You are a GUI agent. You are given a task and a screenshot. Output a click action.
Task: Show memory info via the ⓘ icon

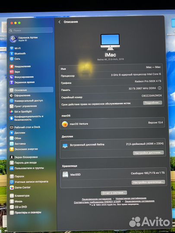159,88
